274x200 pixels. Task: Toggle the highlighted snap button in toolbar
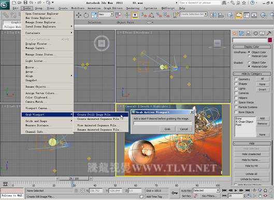click(x=135, y=16)
